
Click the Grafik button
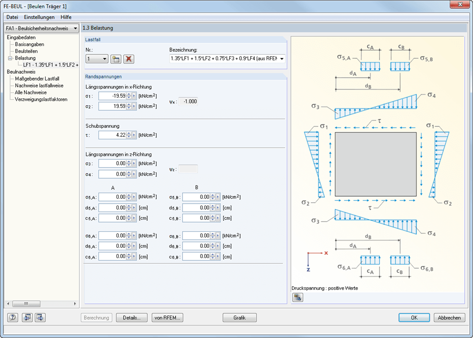tap(240, 318)
